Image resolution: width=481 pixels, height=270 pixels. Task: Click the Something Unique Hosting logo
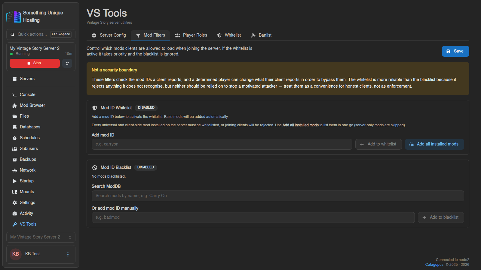coord(14,17)
